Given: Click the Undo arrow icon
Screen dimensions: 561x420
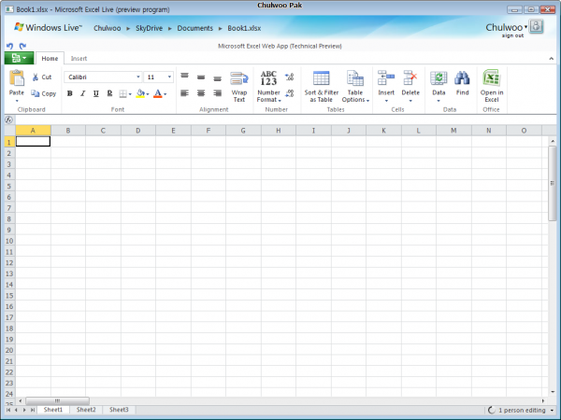Looking at the screenshot, I should click(x=9, y=46).
